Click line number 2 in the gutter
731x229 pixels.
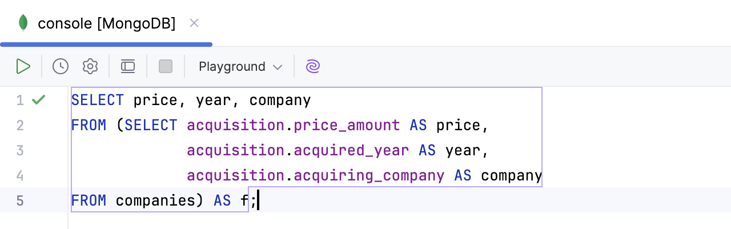(20, 125)
